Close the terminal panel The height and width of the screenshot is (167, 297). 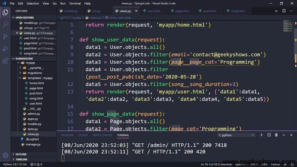(x=291, y=135)
